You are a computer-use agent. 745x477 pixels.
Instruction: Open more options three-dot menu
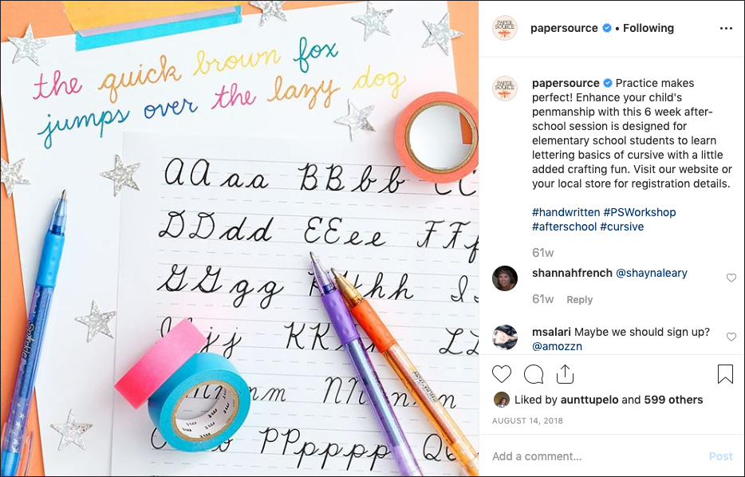click(726, 29)
